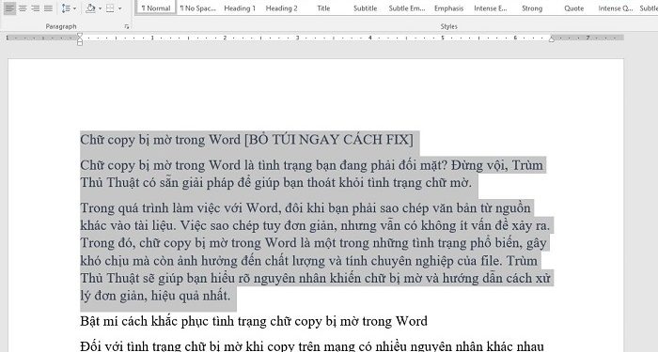The height and width of the screenshot is (352, 658).
Task: Justify paragraph text icon
Action: [49, 8]
